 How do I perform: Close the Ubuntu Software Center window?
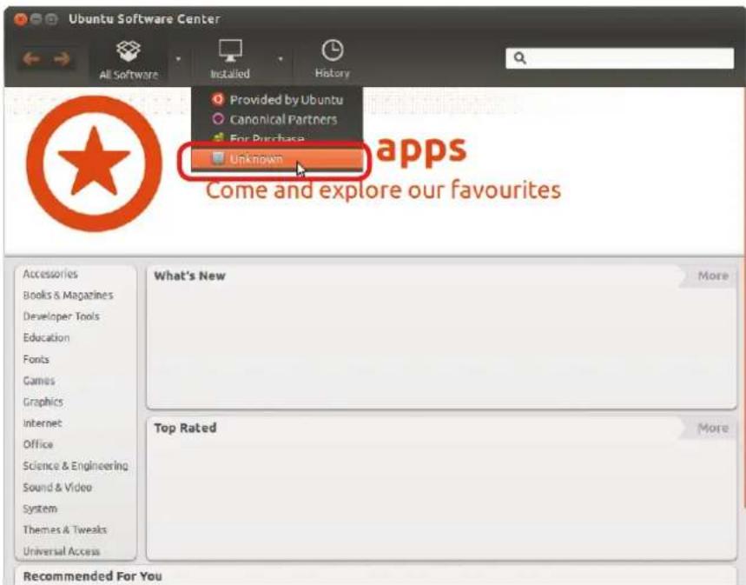click(x=20, y=19)
